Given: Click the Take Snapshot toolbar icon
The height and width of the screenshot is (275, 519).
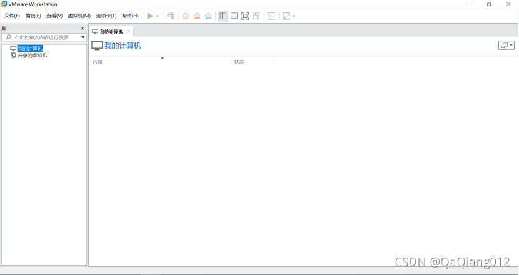Looking at the screenshot, I should 186,16.
